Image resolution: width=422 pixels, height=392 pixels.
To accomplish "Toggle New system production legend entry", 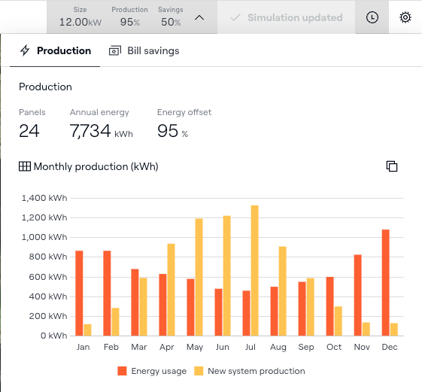I will tap(250, 371).
